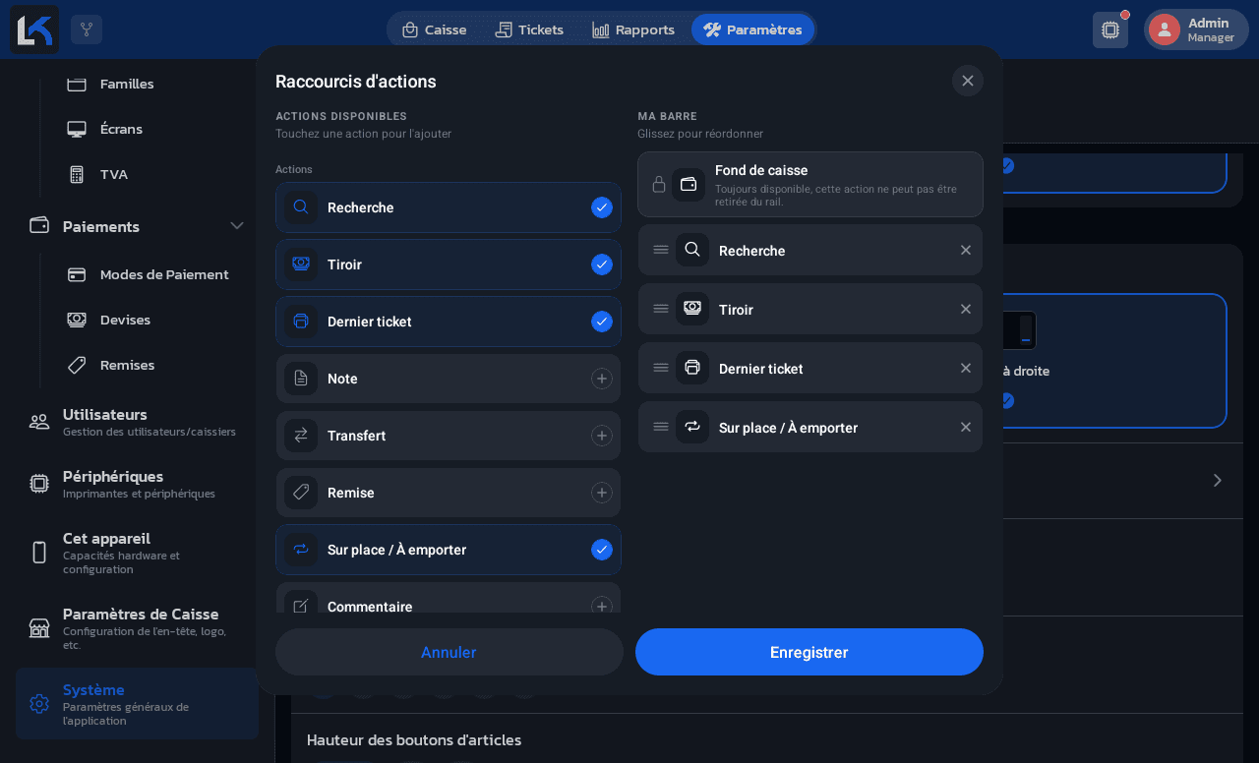Remove Tiroir from Ma Barre
The width and height of the screenshot is (1259, 763).
tap(966, 309)
